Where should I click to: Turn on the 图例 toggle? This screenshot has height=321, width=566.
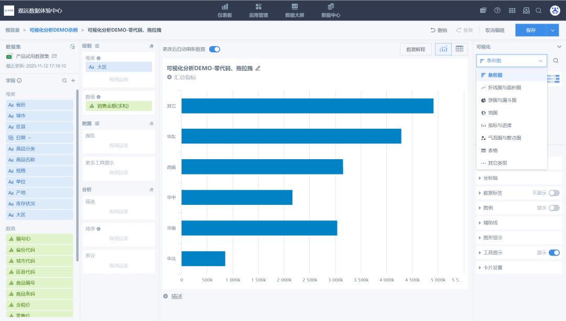click(554, 208)
